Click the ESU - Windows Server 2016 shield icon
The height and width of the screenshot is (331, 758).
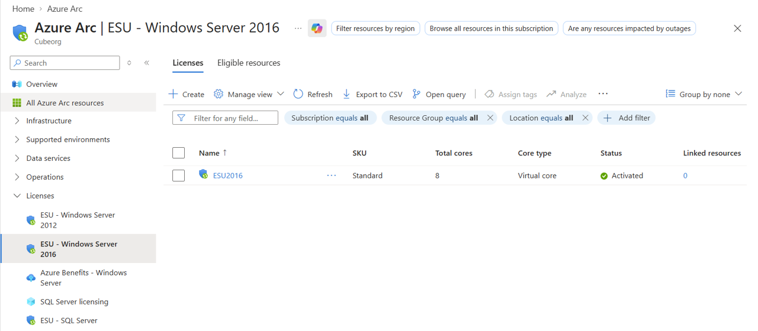[x=31, y=249]
